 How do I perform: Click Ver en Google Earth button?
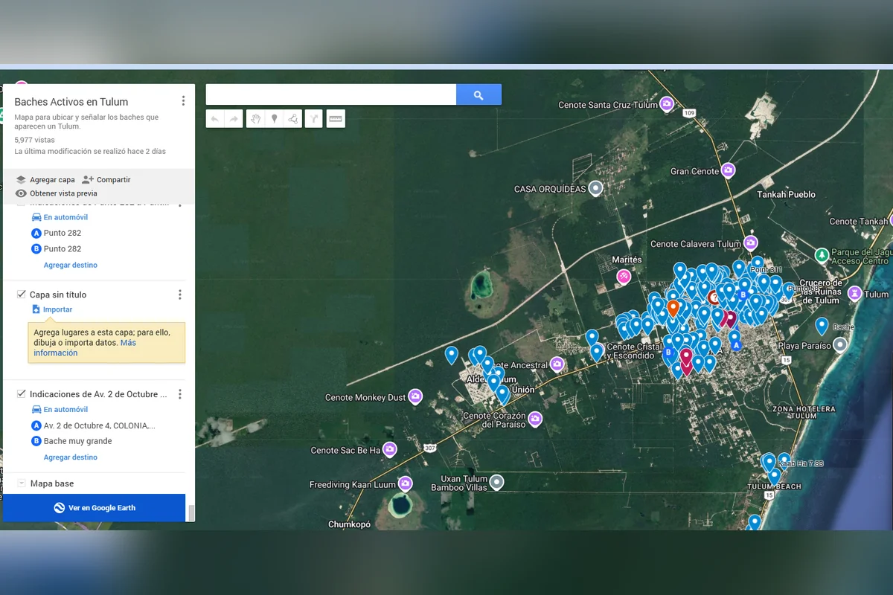pos(94,507)
